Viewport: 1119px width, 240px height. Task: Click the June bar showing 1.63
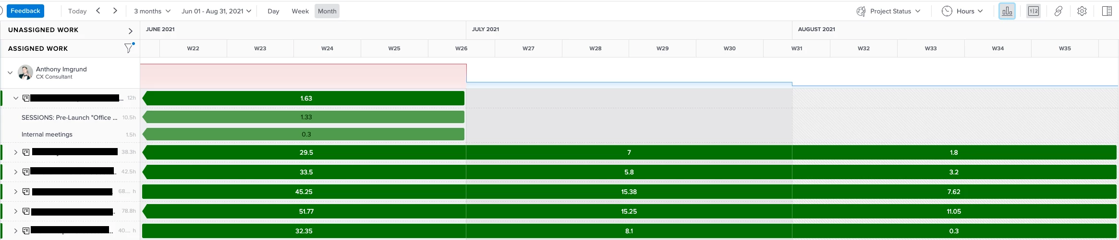click(x=304, y=98)
